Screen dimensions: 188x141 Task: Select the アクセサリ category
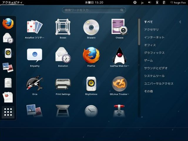coord(151,29)
